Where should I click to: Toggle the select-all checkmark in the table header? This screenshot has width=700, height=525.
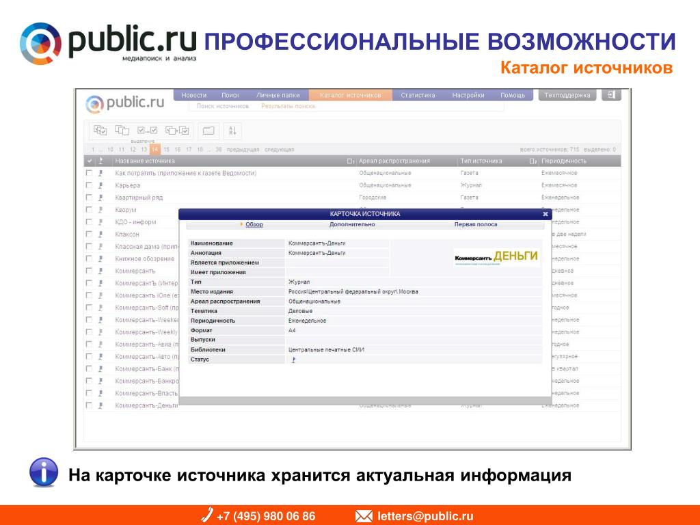90,161
